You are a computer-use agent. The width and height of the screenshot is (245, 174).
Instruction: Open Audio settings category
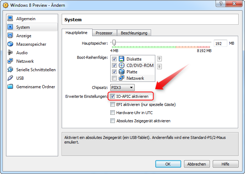point(32,53)
